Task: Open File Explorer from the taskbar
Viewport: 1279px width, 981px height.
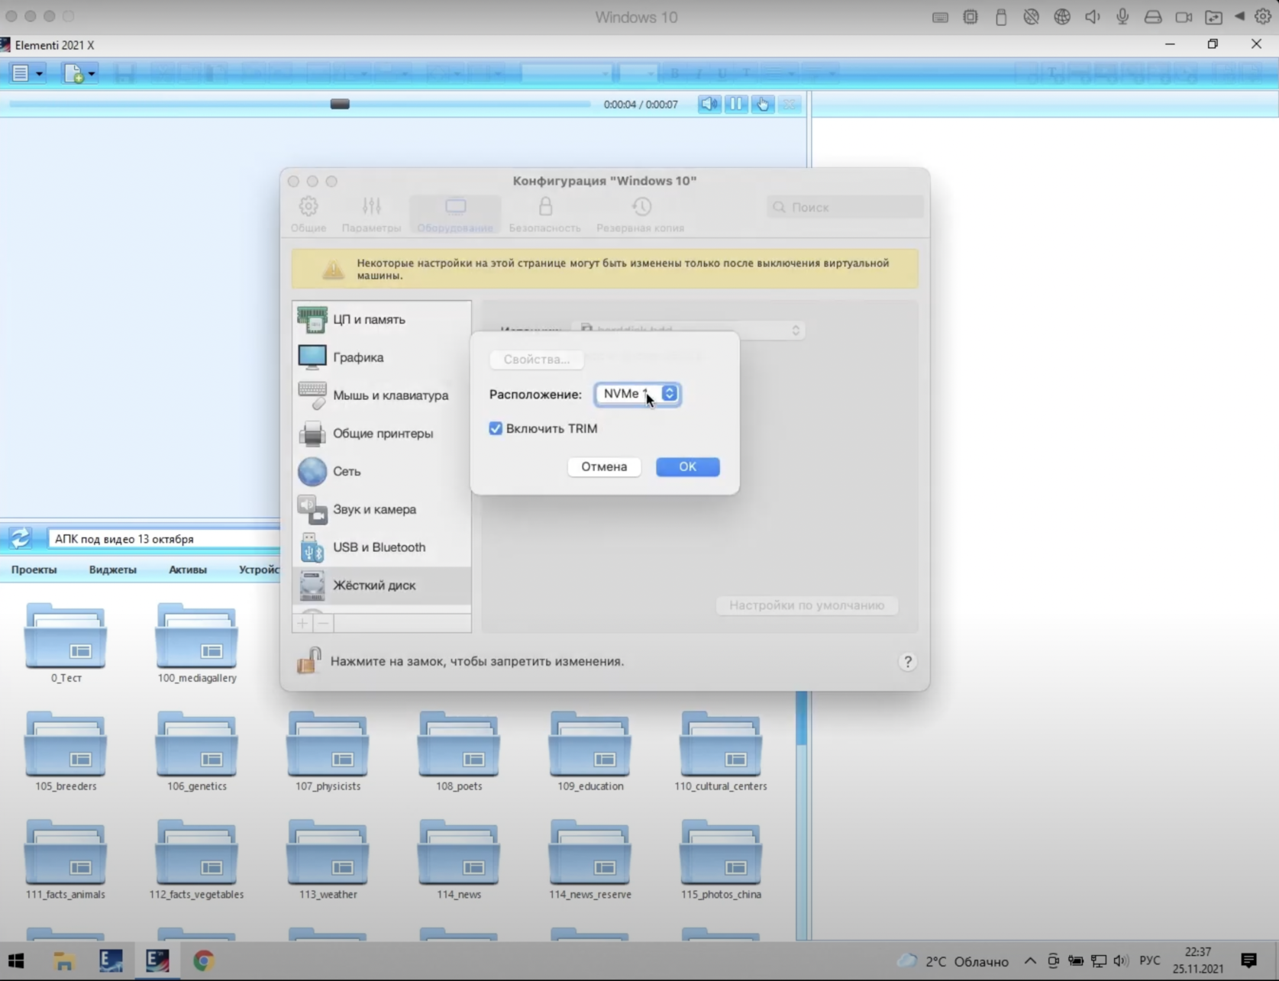Action: point(63,961)
